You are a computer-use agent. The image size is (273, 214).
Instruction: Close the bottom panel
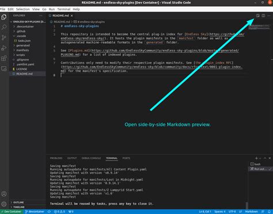coord(270,158)
